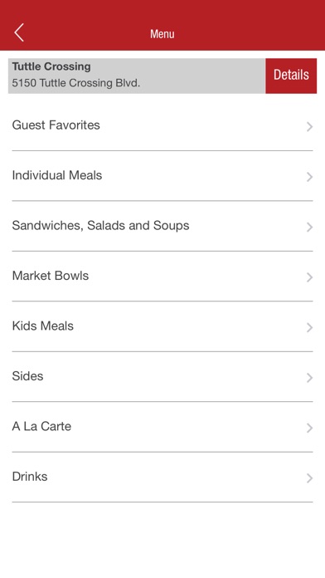This screenshot has height=578, width=325.
Task: Open Details for Tuttle Crossing
Action: (291, 76)
